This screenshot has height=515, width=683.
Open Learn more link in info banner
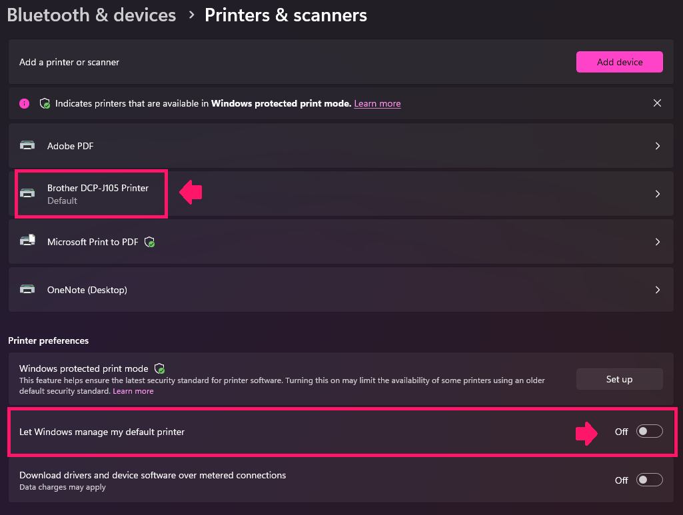click(377, 104)
